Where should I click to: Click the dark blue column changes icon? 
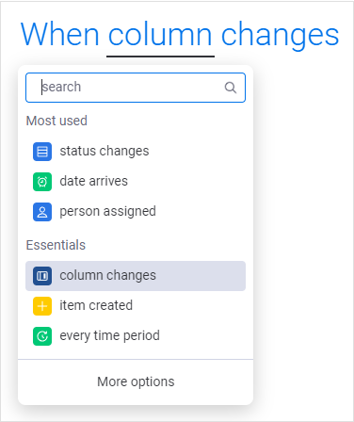[42, 276]
